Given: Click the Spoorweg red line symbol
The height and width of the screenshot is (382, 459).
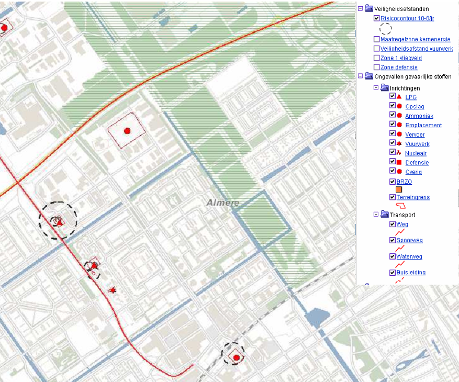Looking at the screenshot, I should 400,249.
